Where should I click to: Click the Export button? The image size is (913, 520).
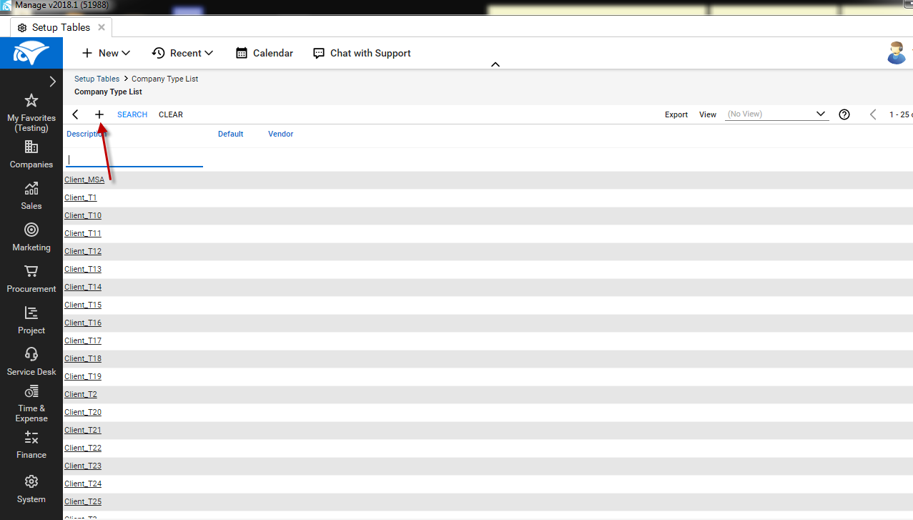pos(676,114)
